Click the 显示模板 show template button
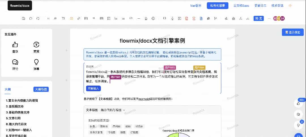This screenshot has width=306, height=137. pyautogui.click(x=293, y=32)
